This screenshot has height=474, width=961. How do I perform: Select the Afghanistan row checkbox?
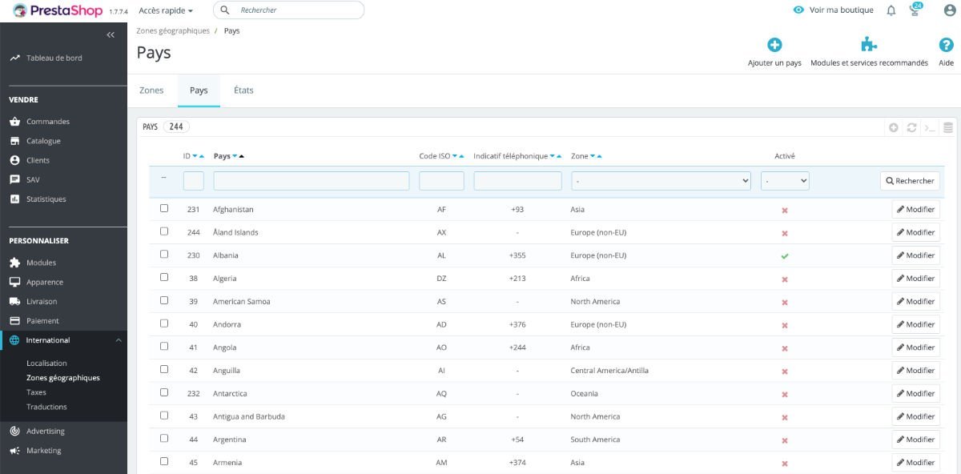pos(164,208)
